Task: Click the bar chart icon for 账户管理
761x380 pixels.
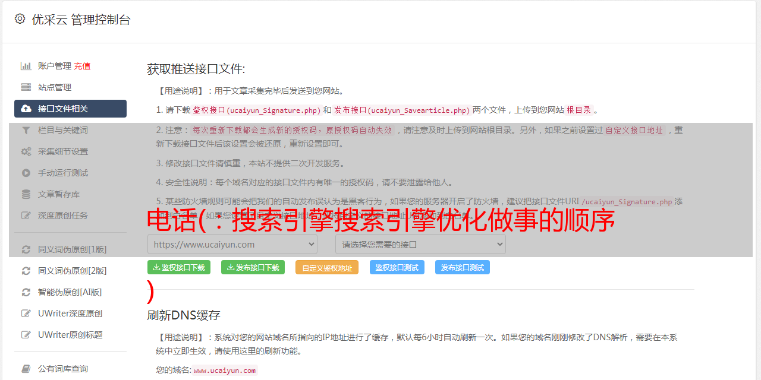Action: 26,66
